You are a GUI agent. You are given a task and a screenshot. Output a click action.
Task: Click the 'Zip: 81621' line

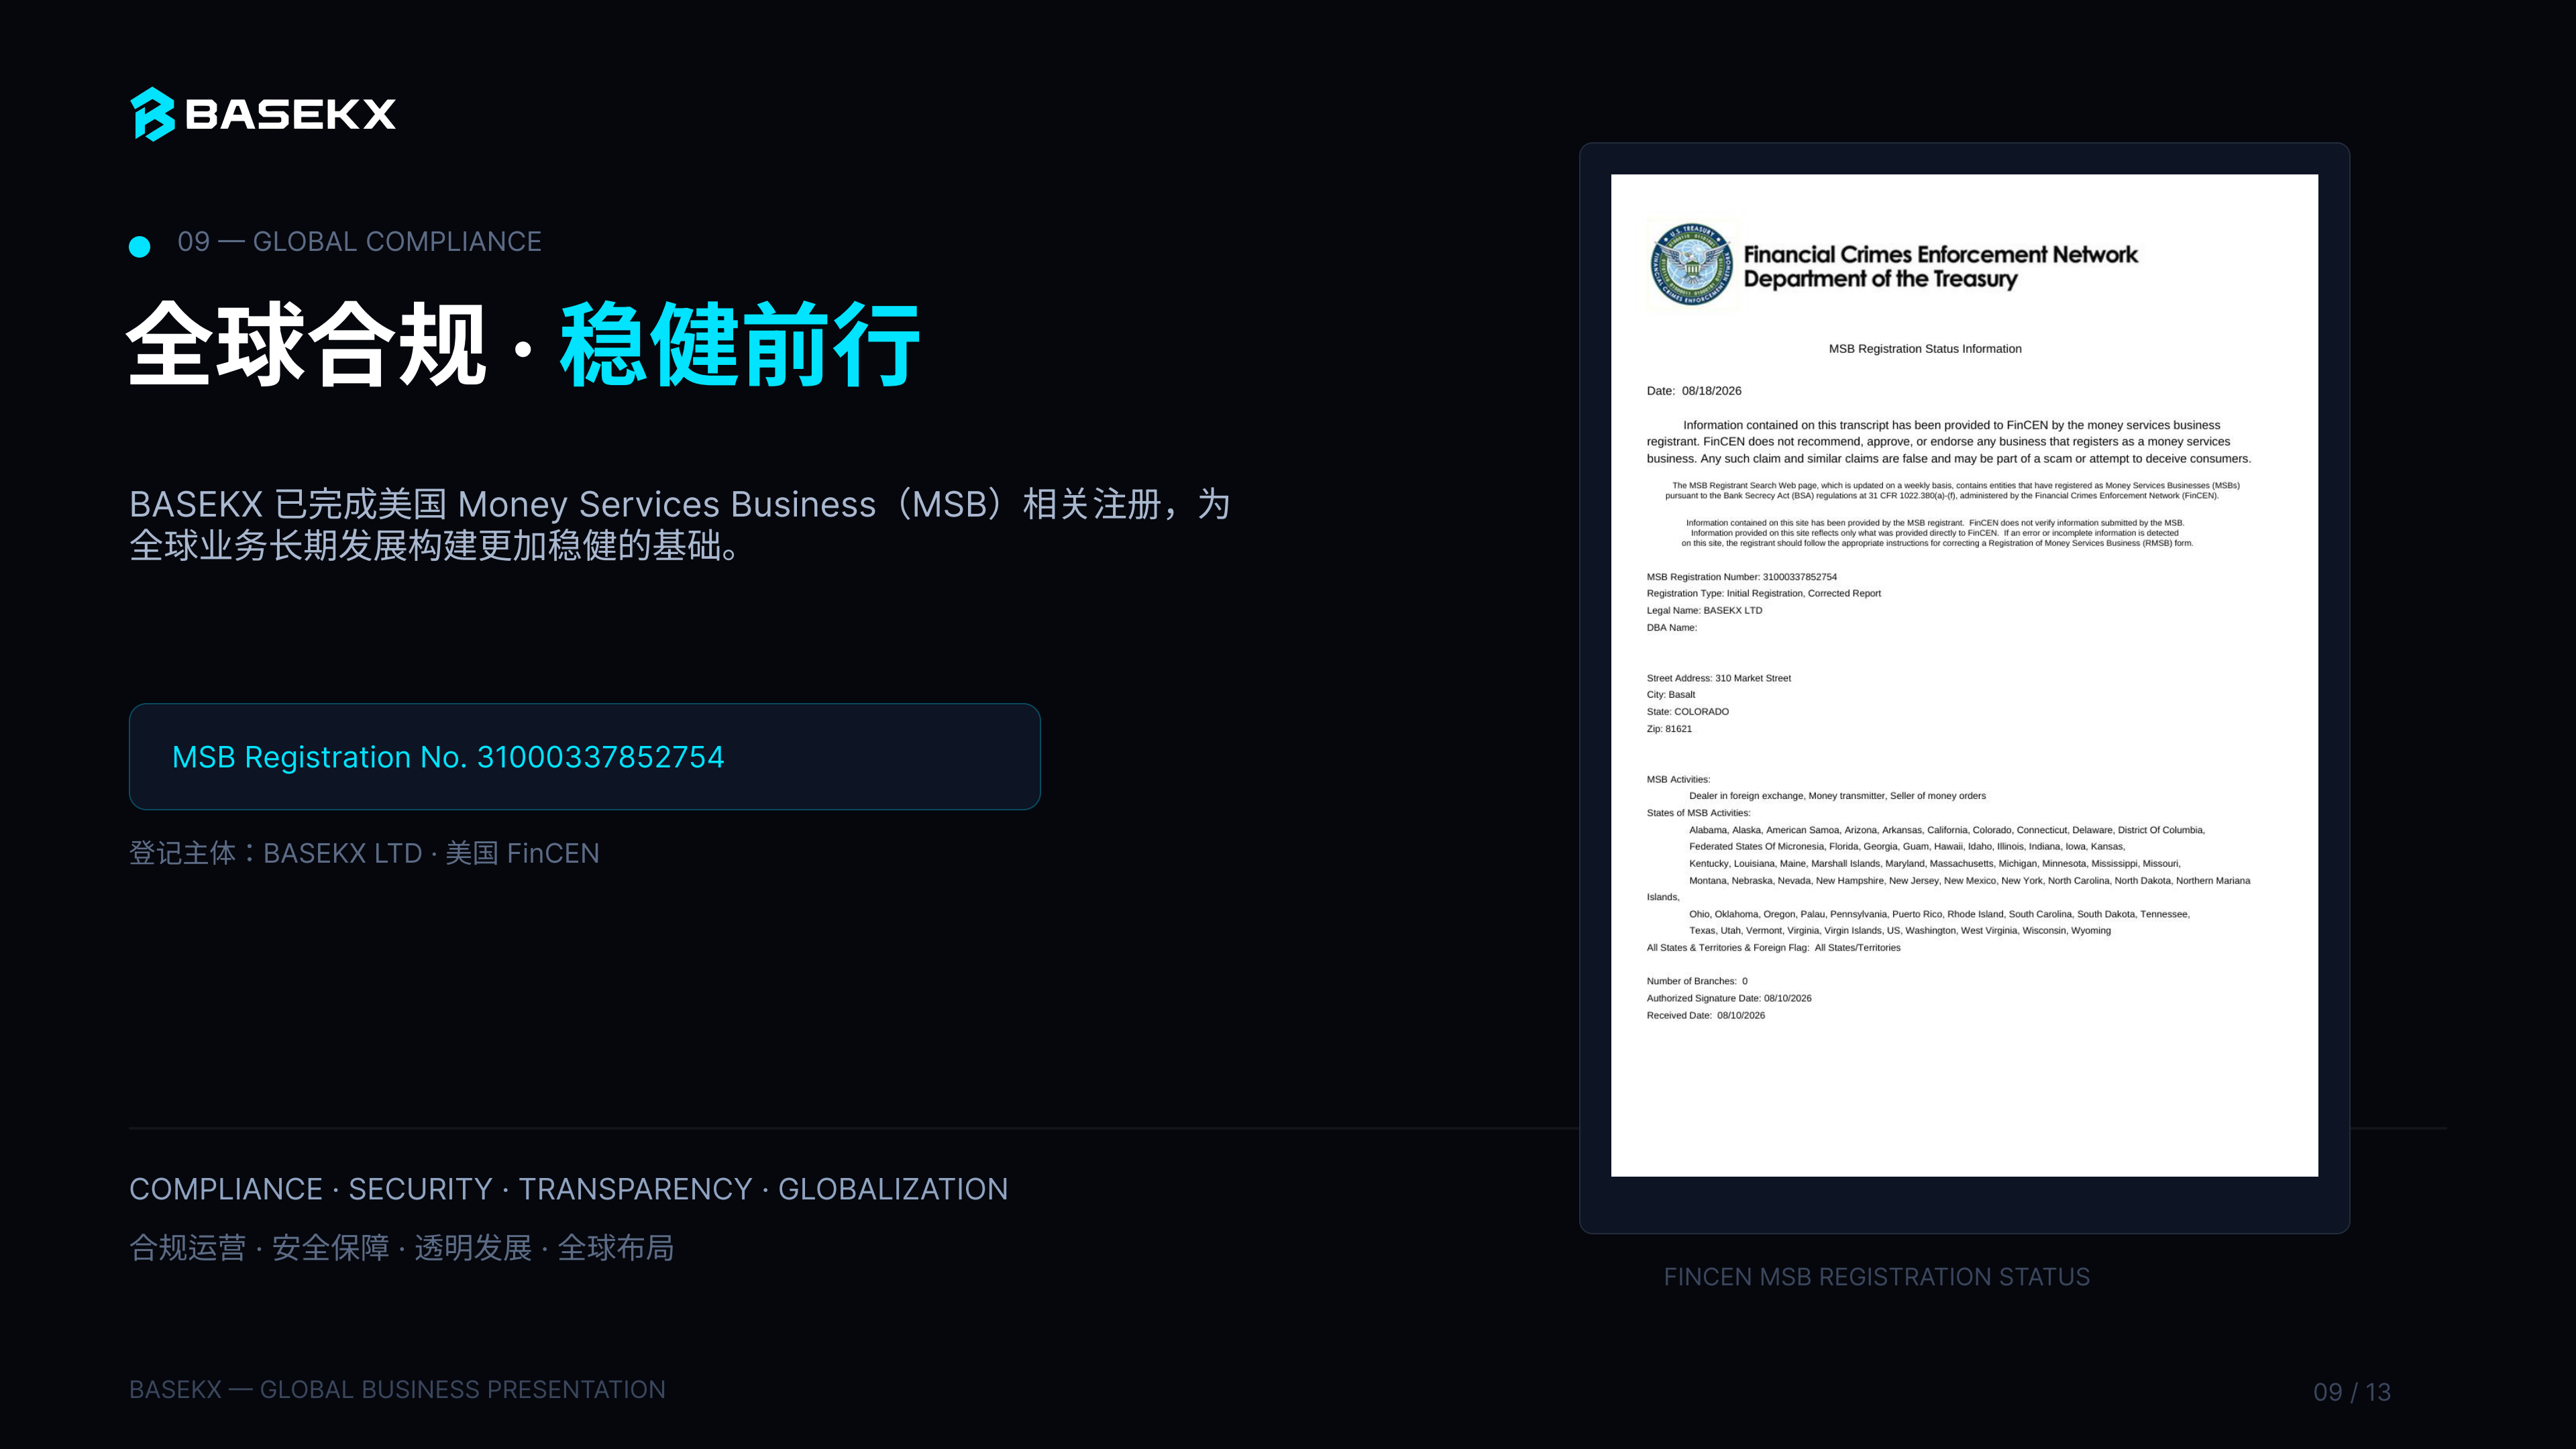coord(1670,729)
